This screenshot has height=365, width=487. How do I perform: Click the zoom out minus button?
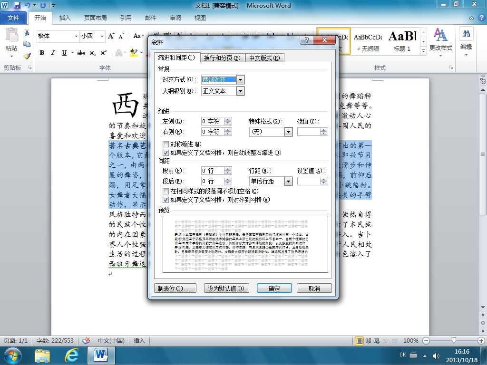(426, 341)
